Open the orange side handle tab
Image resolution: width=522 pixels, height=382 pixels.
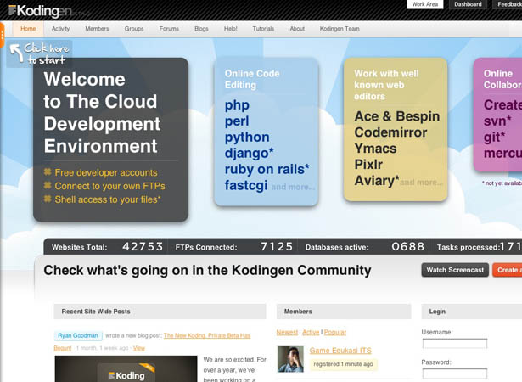click(2, 35)
